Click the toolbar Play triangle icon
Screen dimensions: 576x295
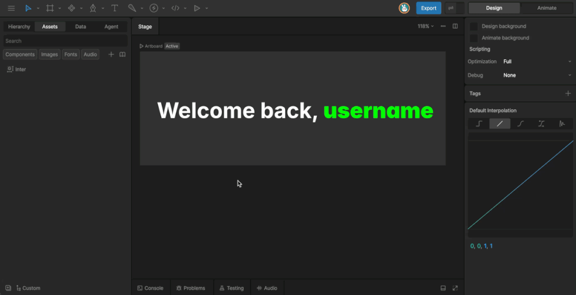click(x=197, y=8)
